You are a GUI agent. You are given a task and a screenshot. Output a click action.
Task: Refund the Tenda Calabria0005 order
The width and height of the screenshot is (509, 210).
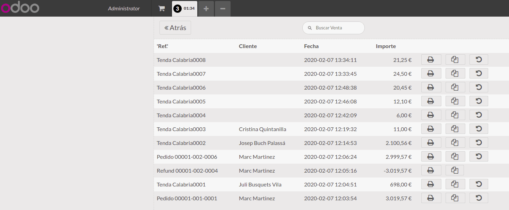[x=478, y=101]
